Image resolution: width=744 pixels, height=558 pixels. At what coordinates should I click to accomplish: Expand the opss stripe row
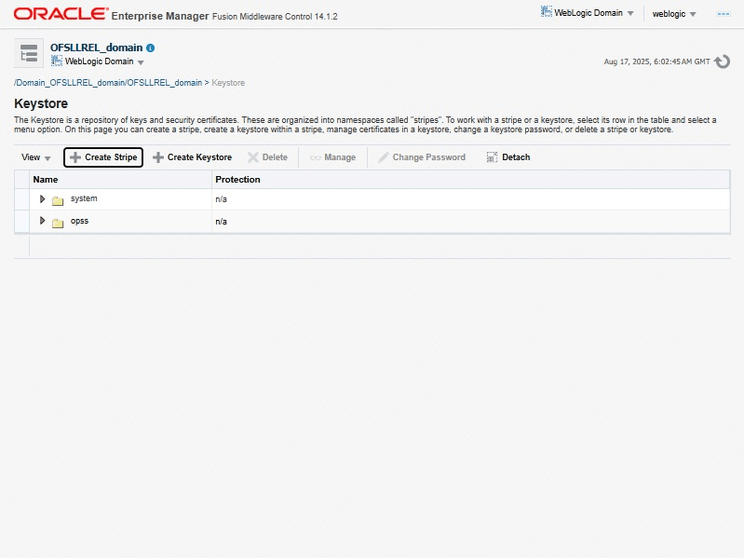[42, 221]
